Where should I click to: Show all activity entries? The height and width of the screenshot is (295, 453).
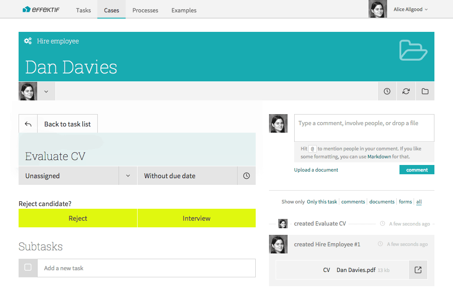click(x=419, y=202)
